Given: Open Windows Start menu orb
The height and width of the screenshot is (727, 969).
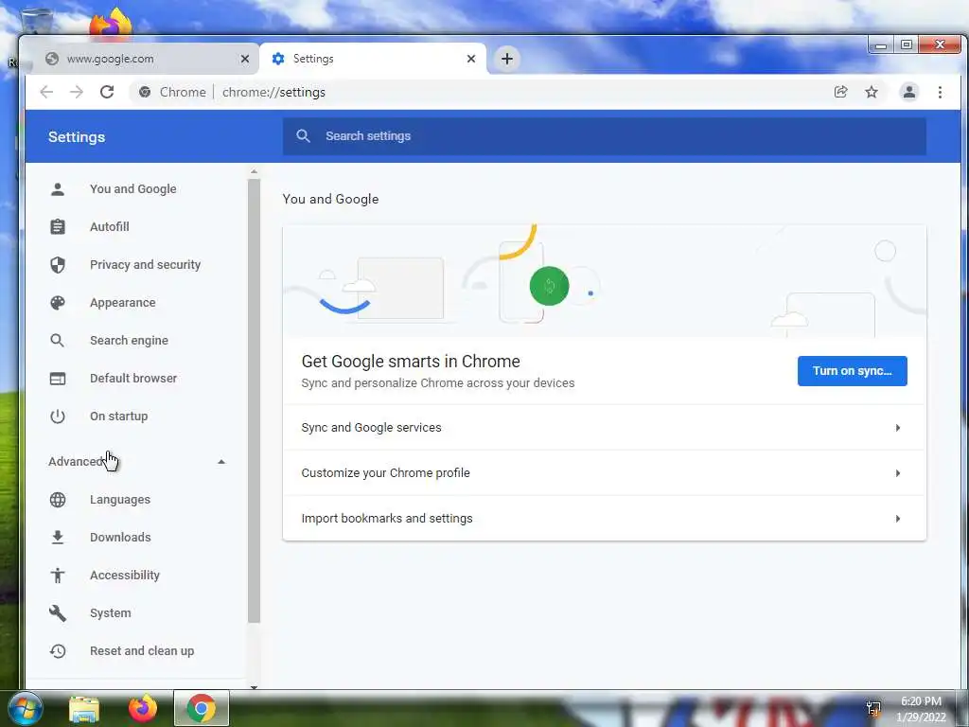Looking at the screenshot, I should 25,708.
